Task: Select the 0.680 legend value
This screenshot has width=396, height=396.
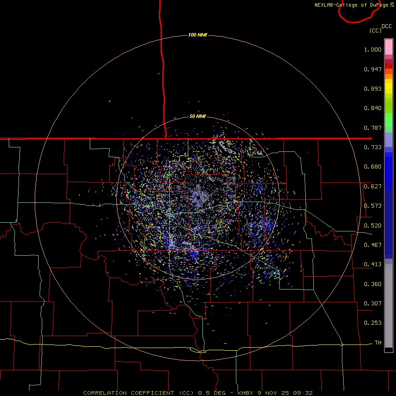Action: (373, 167)
